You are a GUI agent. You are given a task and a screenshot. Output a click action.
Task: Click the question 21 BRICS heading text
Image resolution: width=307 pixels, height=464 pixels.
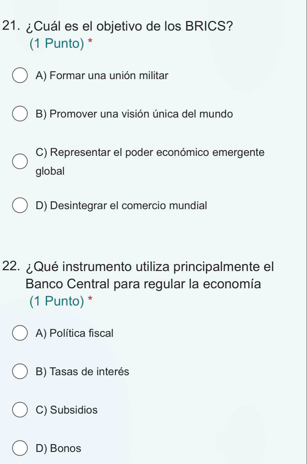pos(118,26)
